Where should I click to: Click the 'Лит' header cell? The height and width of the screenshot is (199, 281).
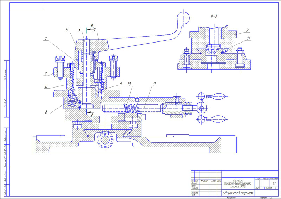point(258,179)
